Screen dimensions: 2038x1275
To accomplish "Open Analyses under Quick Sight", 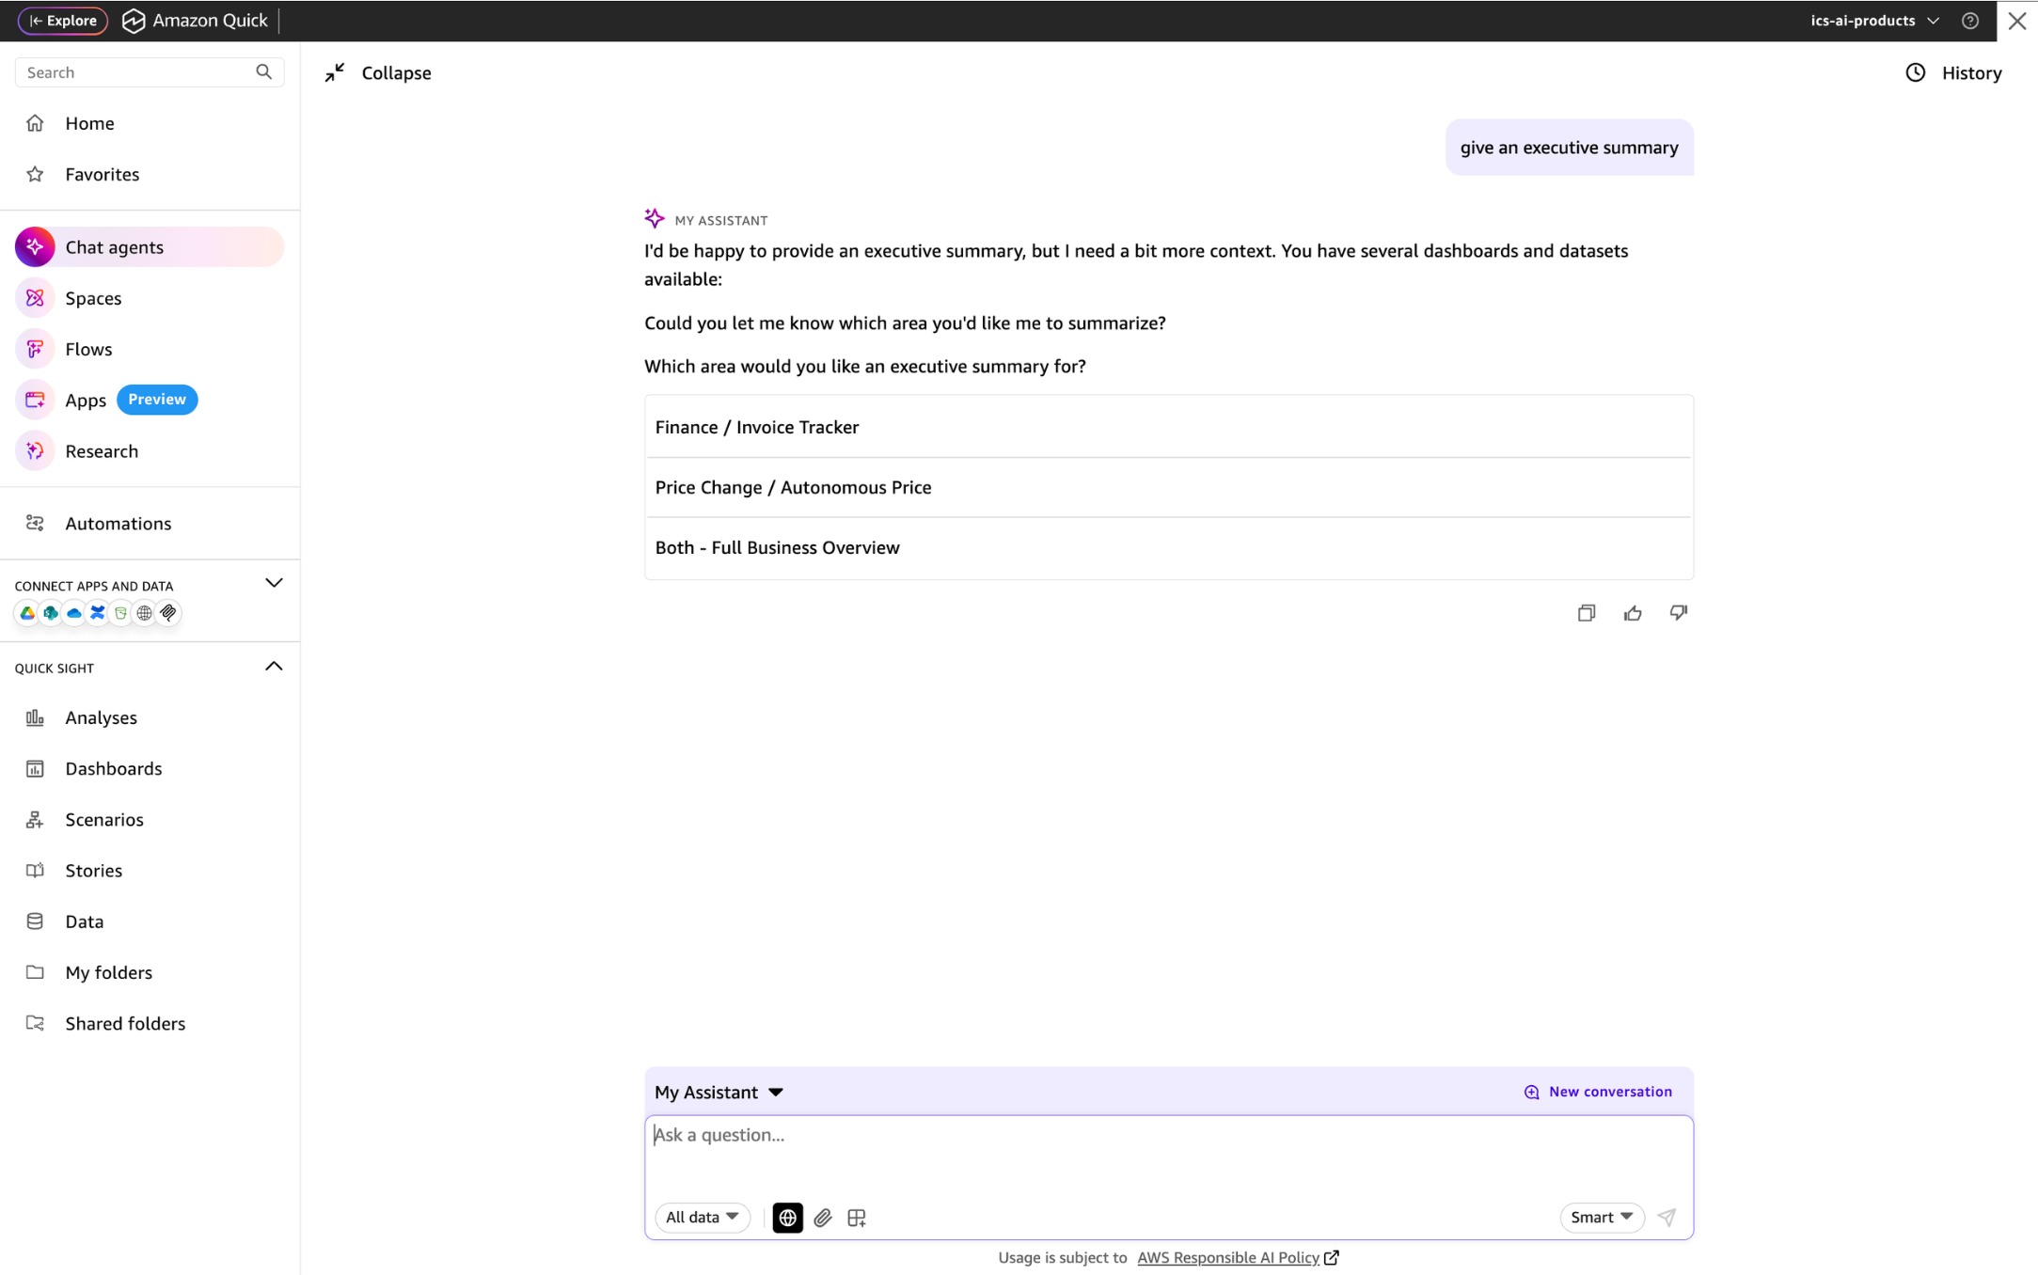I will click(101, 718).
